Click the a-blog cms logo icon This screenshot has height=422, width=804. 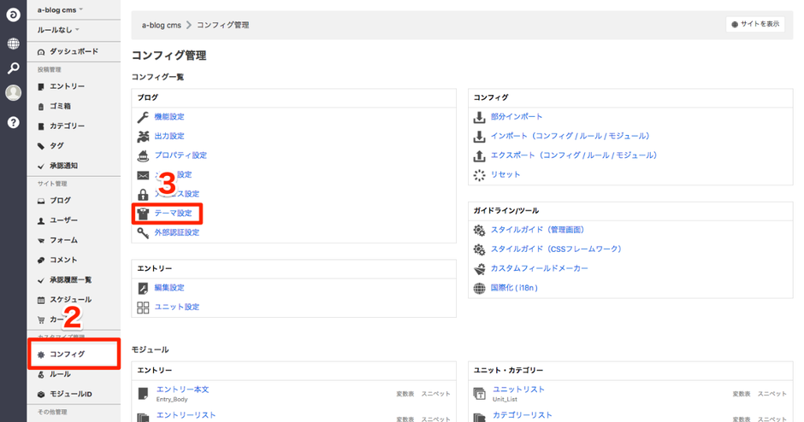pyautogui.click(x=14, y=15)
